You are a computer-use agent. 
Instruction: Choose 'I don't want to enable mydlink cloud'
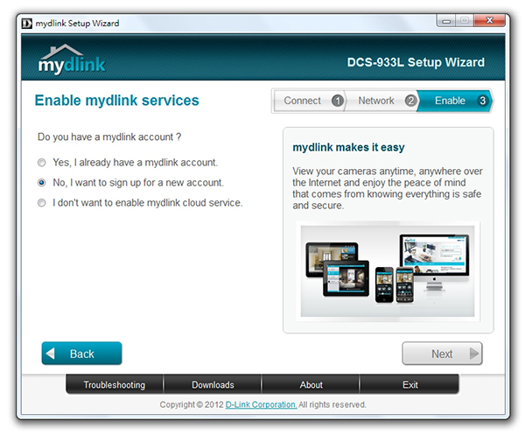pyautogui.click(x=42, y=203)
